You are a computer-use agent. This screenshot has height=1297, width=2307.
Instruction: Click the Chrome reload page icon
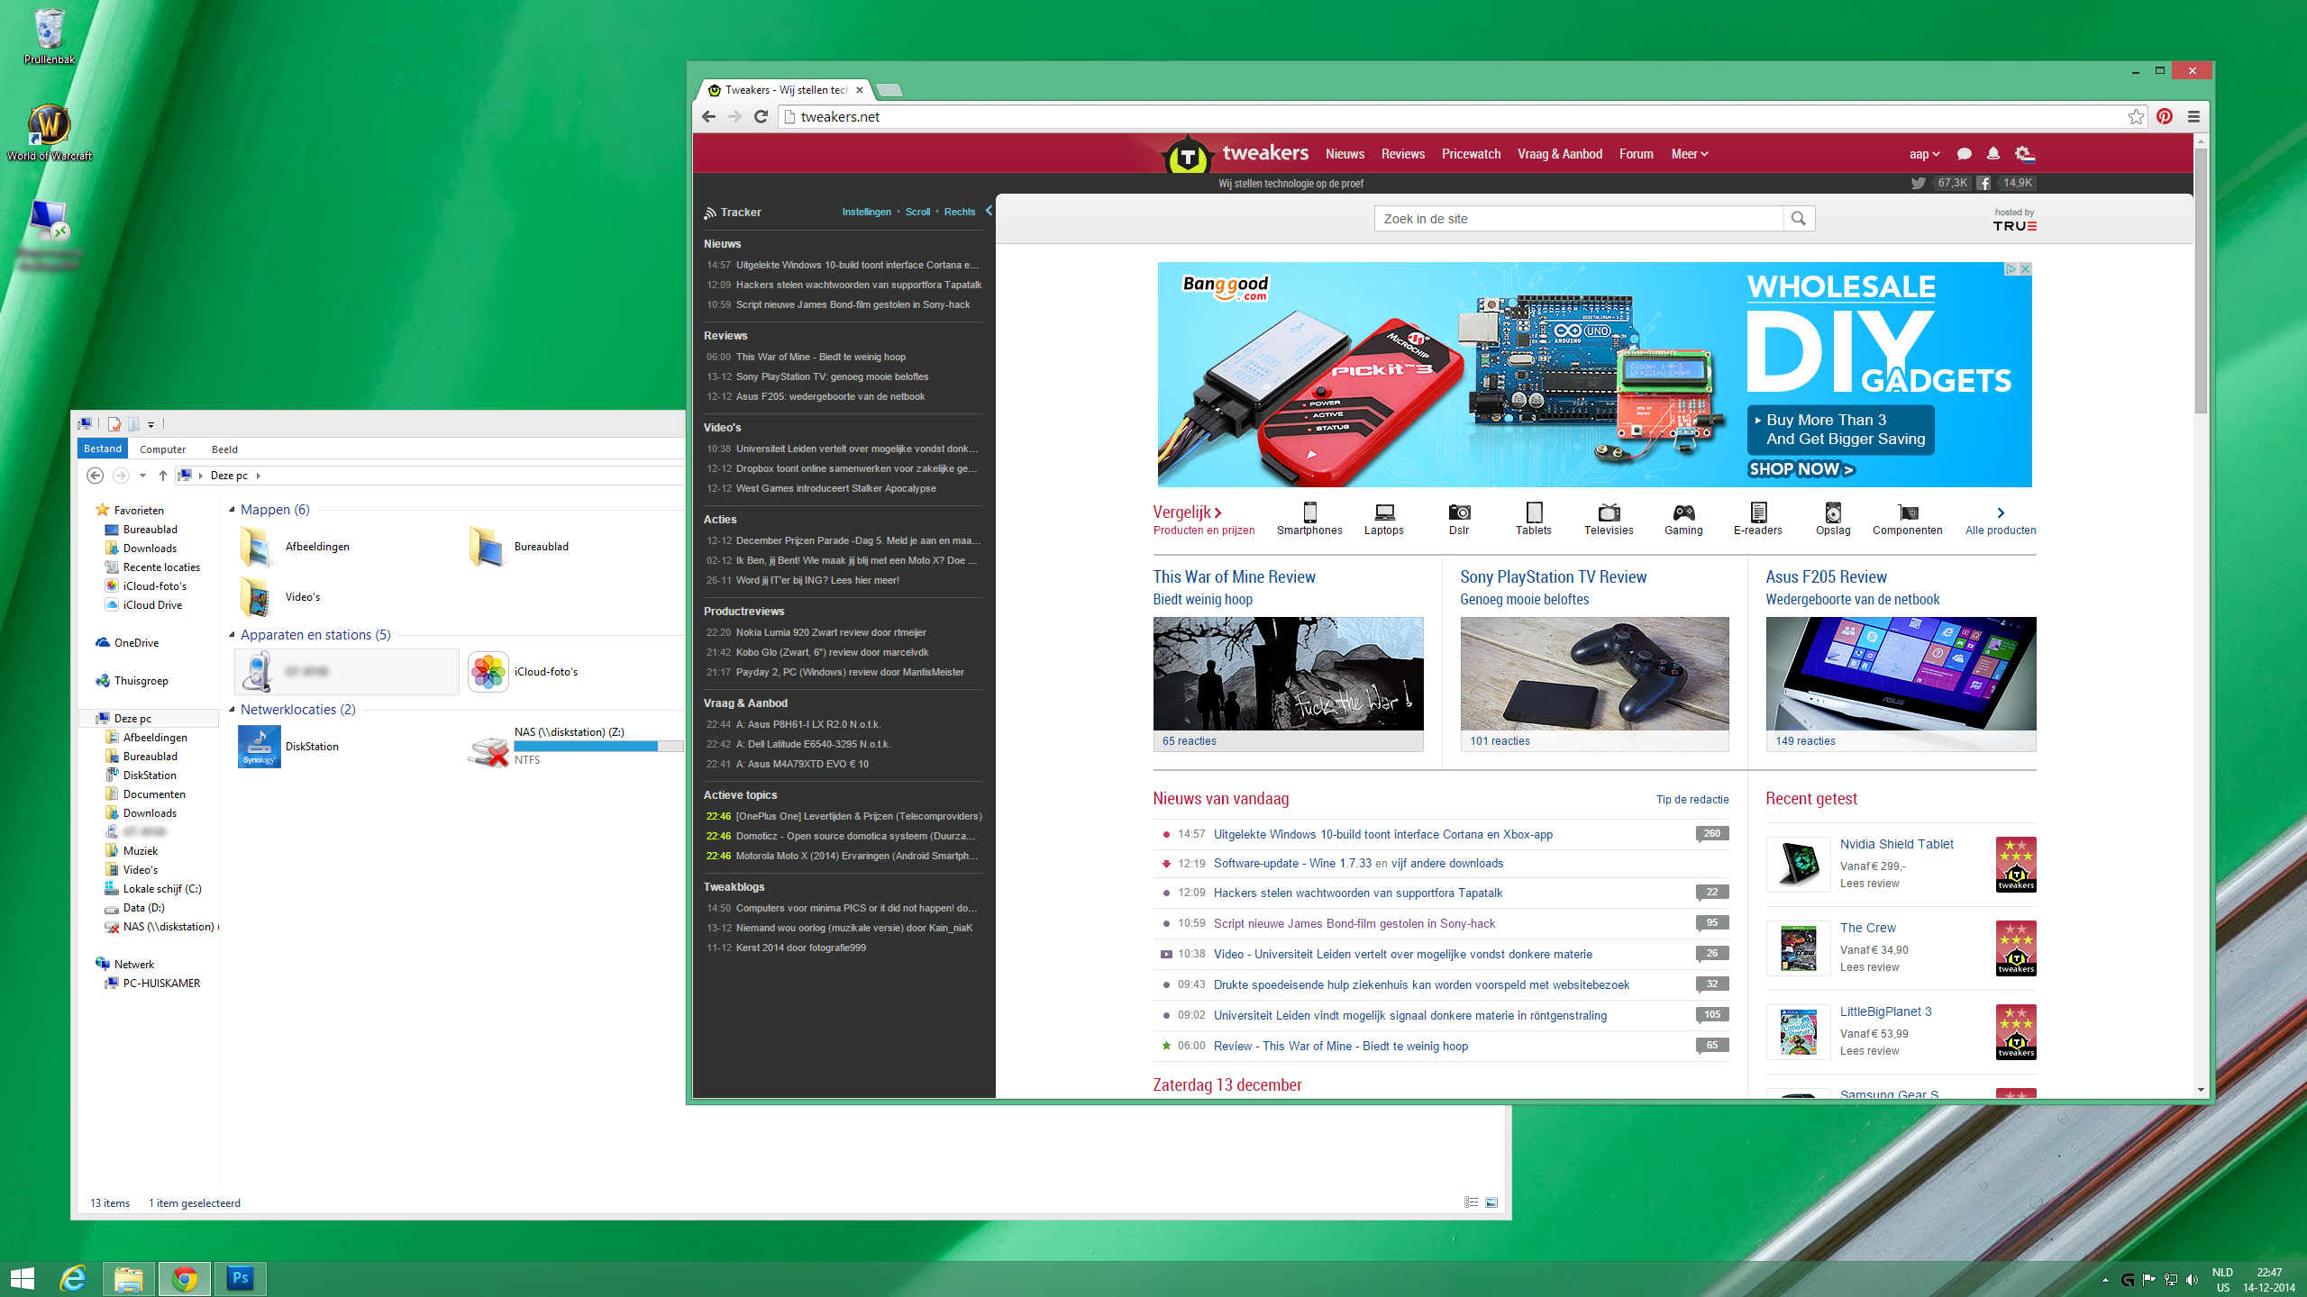click(x=761, y=116)
